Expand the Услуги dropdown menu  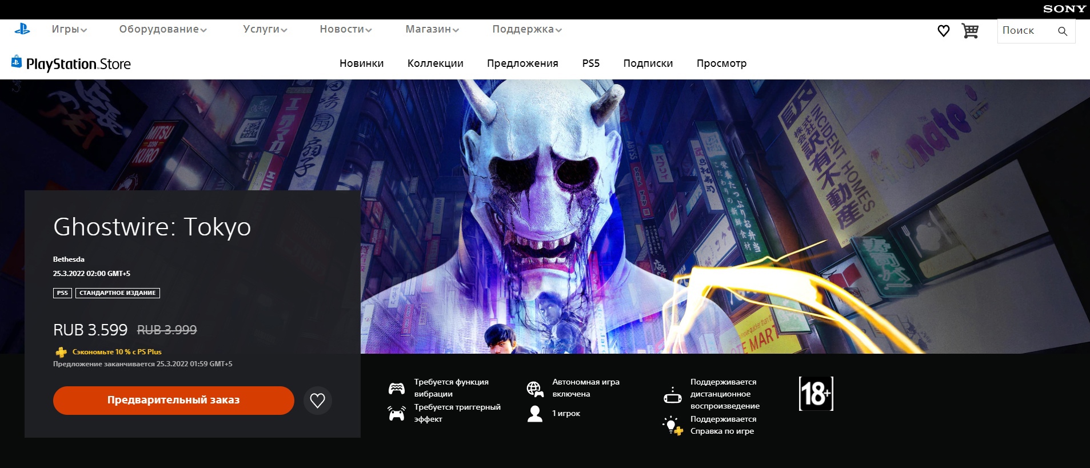point(265,29)
